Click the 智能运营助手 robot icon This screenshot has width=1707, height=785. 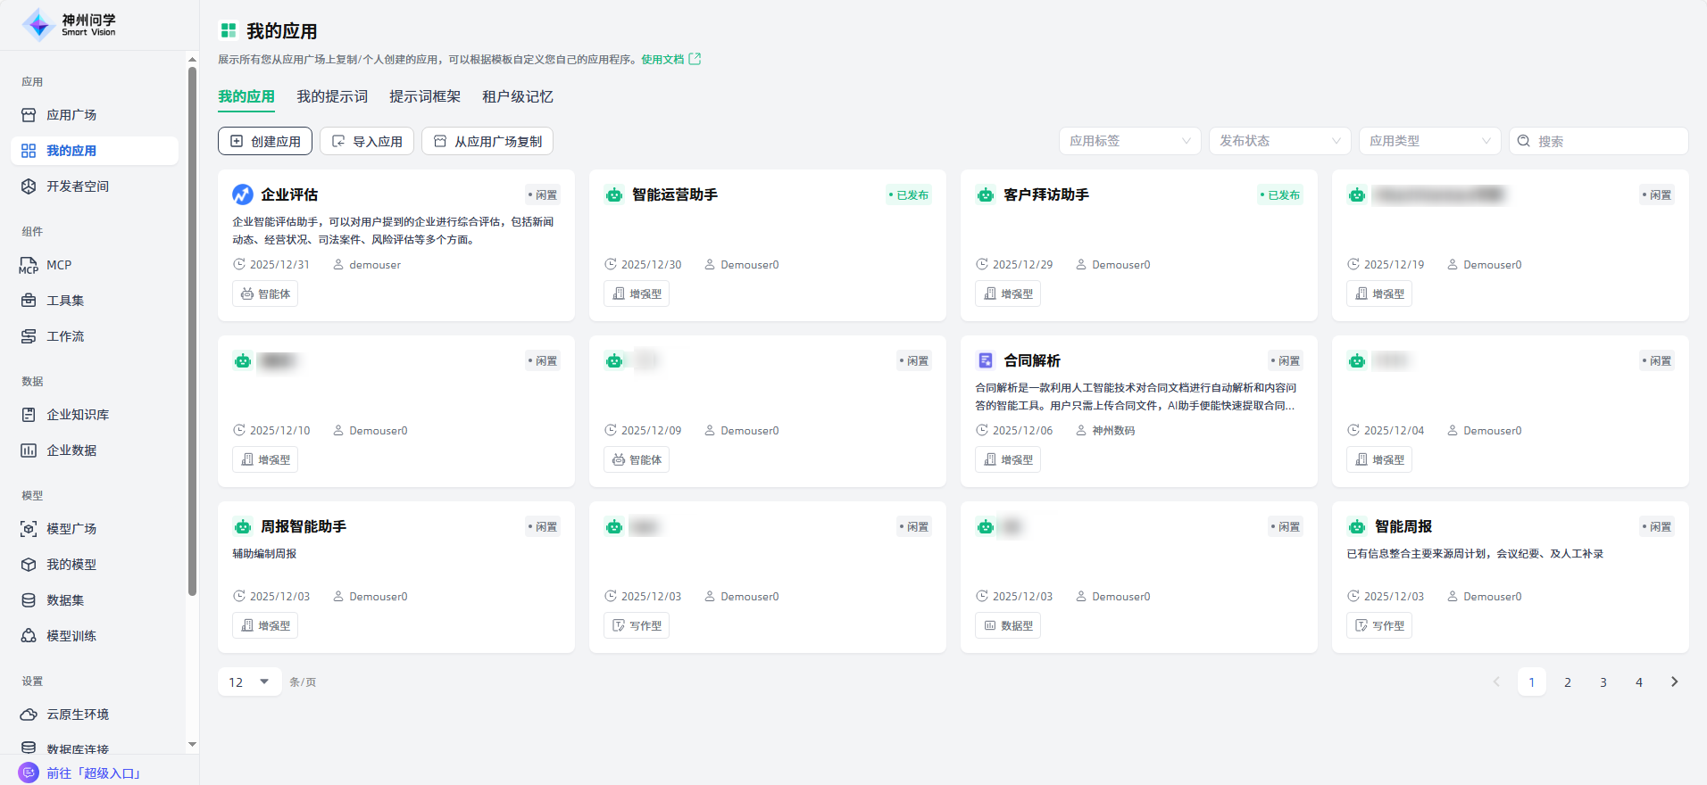(614, 194)
